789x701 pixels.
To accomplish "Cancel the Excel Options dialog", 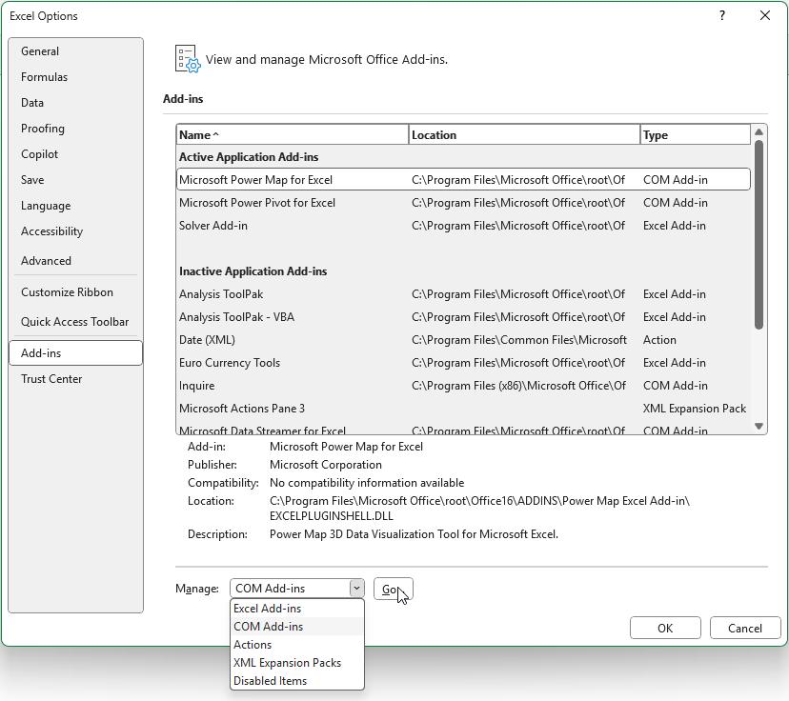I will (x=745, y=628).
